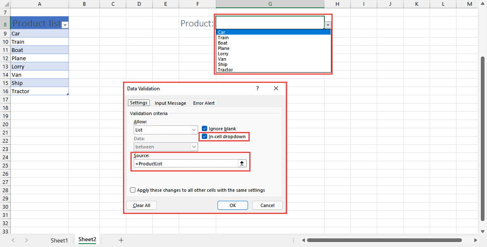Screen dimensions: 487x247
Task: Open Product list filter dropdown arrow
Action: (x=65, y=25)
